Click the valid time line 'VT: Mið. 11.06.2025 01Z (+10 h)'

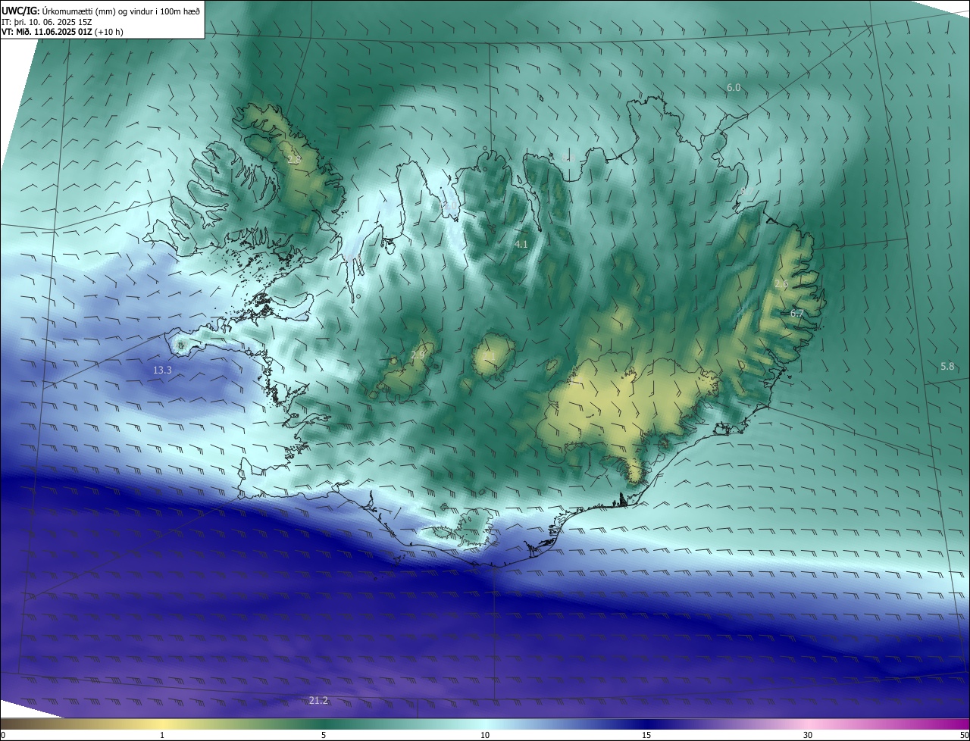63,32
